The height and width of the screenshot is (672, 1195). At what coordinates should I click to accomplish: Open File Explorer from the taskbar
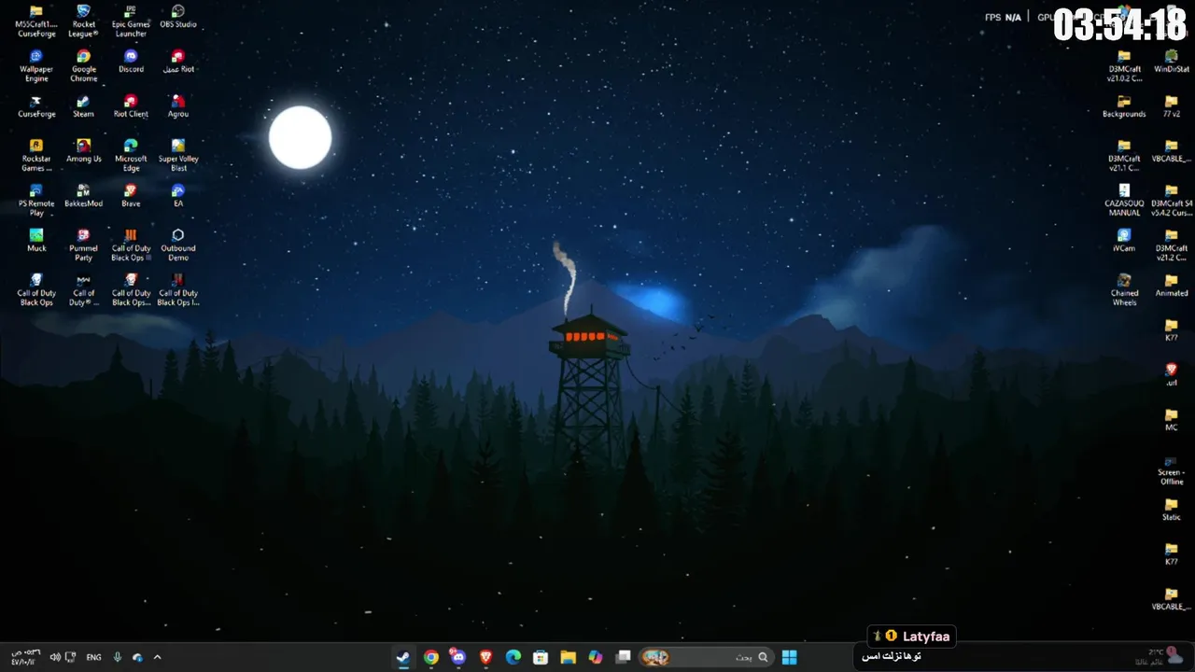pyautogui.click(x=568, y=657)
